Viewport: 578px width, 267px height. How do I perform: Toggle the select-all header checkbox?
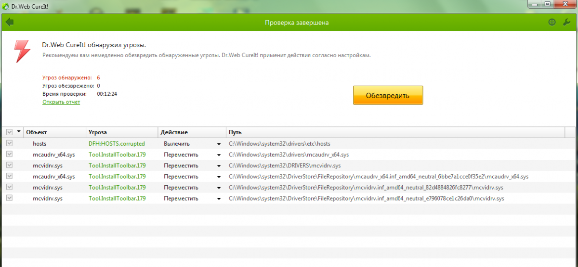9,132
